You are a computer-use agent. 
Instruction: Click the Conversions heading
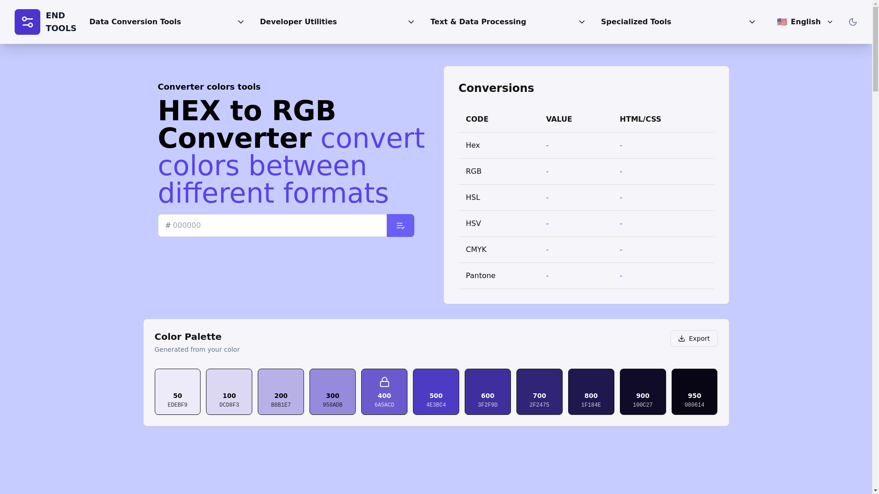[496, 88]
